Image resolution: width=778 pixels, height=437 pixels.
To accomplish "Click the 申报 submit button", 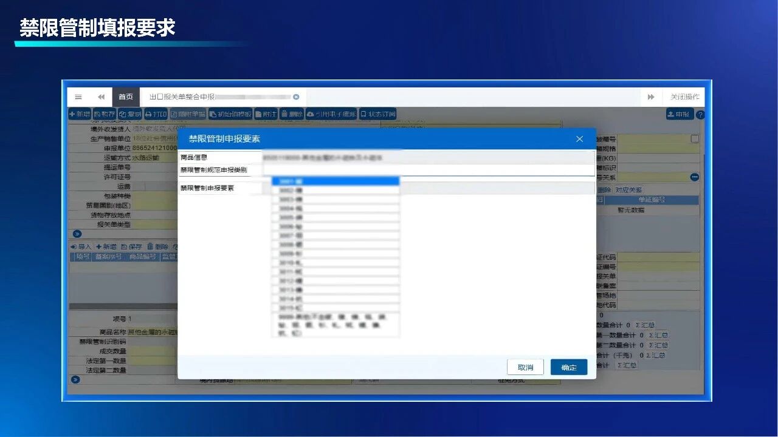I will 680,114.
